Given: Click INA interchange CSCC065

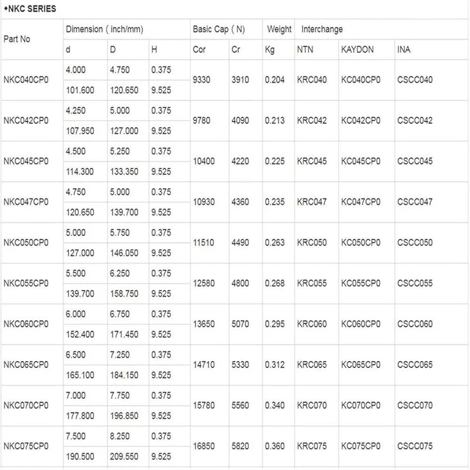Looking at the screenshot, I should pyautogui.click(x=415, y=365).
